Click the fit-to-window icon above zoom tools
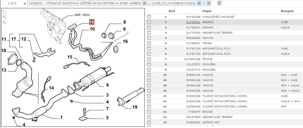The height and width of the screenshot is (128, 303). click(5, 12)
